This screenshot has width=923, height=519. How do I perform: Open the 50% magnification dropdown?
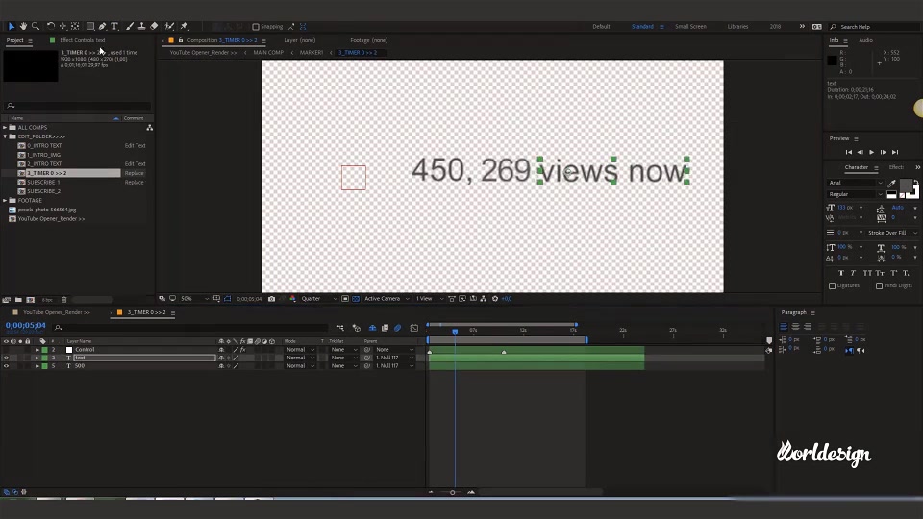[194, 299]
